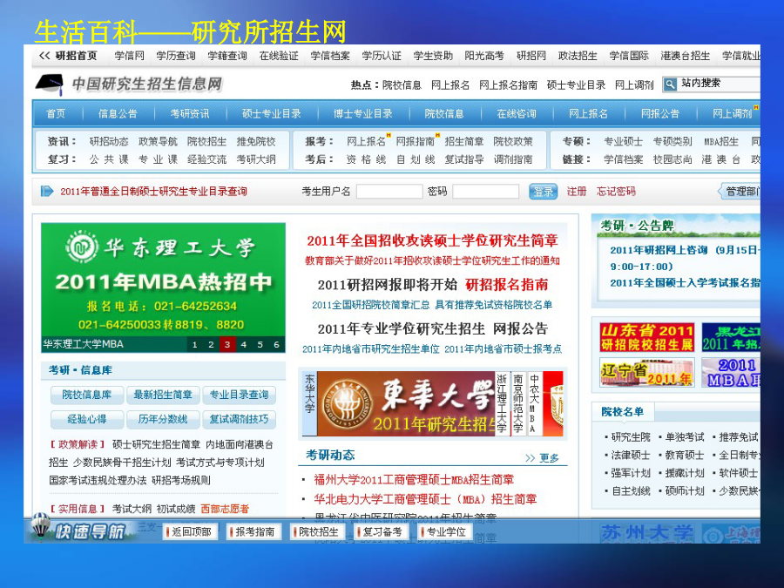Click the 考生用户名 input field
The height and width of the screenshot is (588, 784).
point(389,192)
